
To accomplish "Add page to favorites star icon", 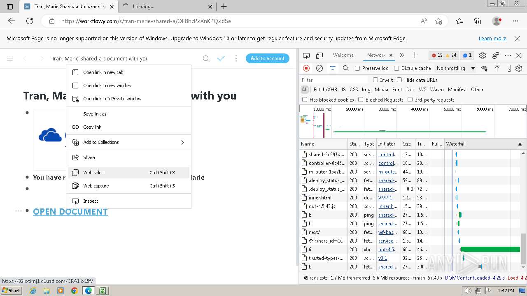I will tap(438, 21).
